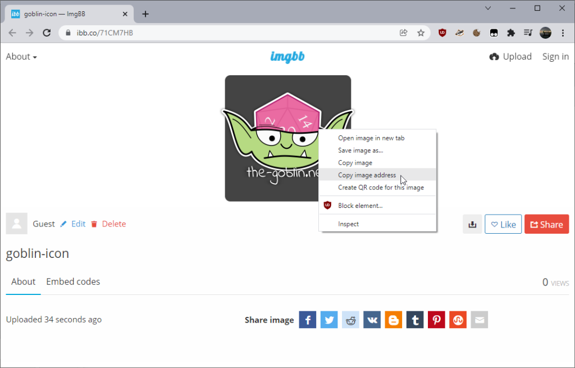Share image on Blogger
This screenshot has height=368, width=575.
[x=394, y=320]
